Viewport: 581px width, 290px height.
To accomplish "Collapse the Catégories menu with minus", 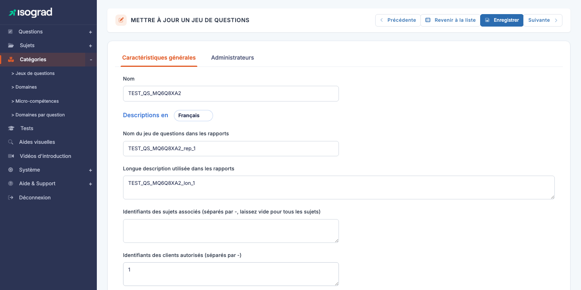I will point(91,60).
